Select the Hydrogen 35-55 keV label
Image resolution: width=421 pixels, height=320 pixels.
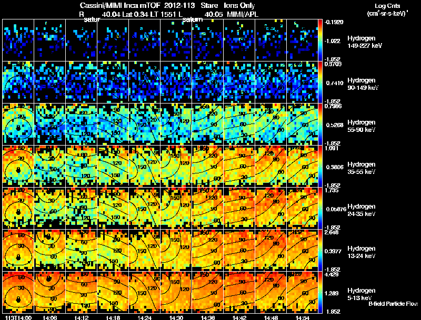coord(362,168)
